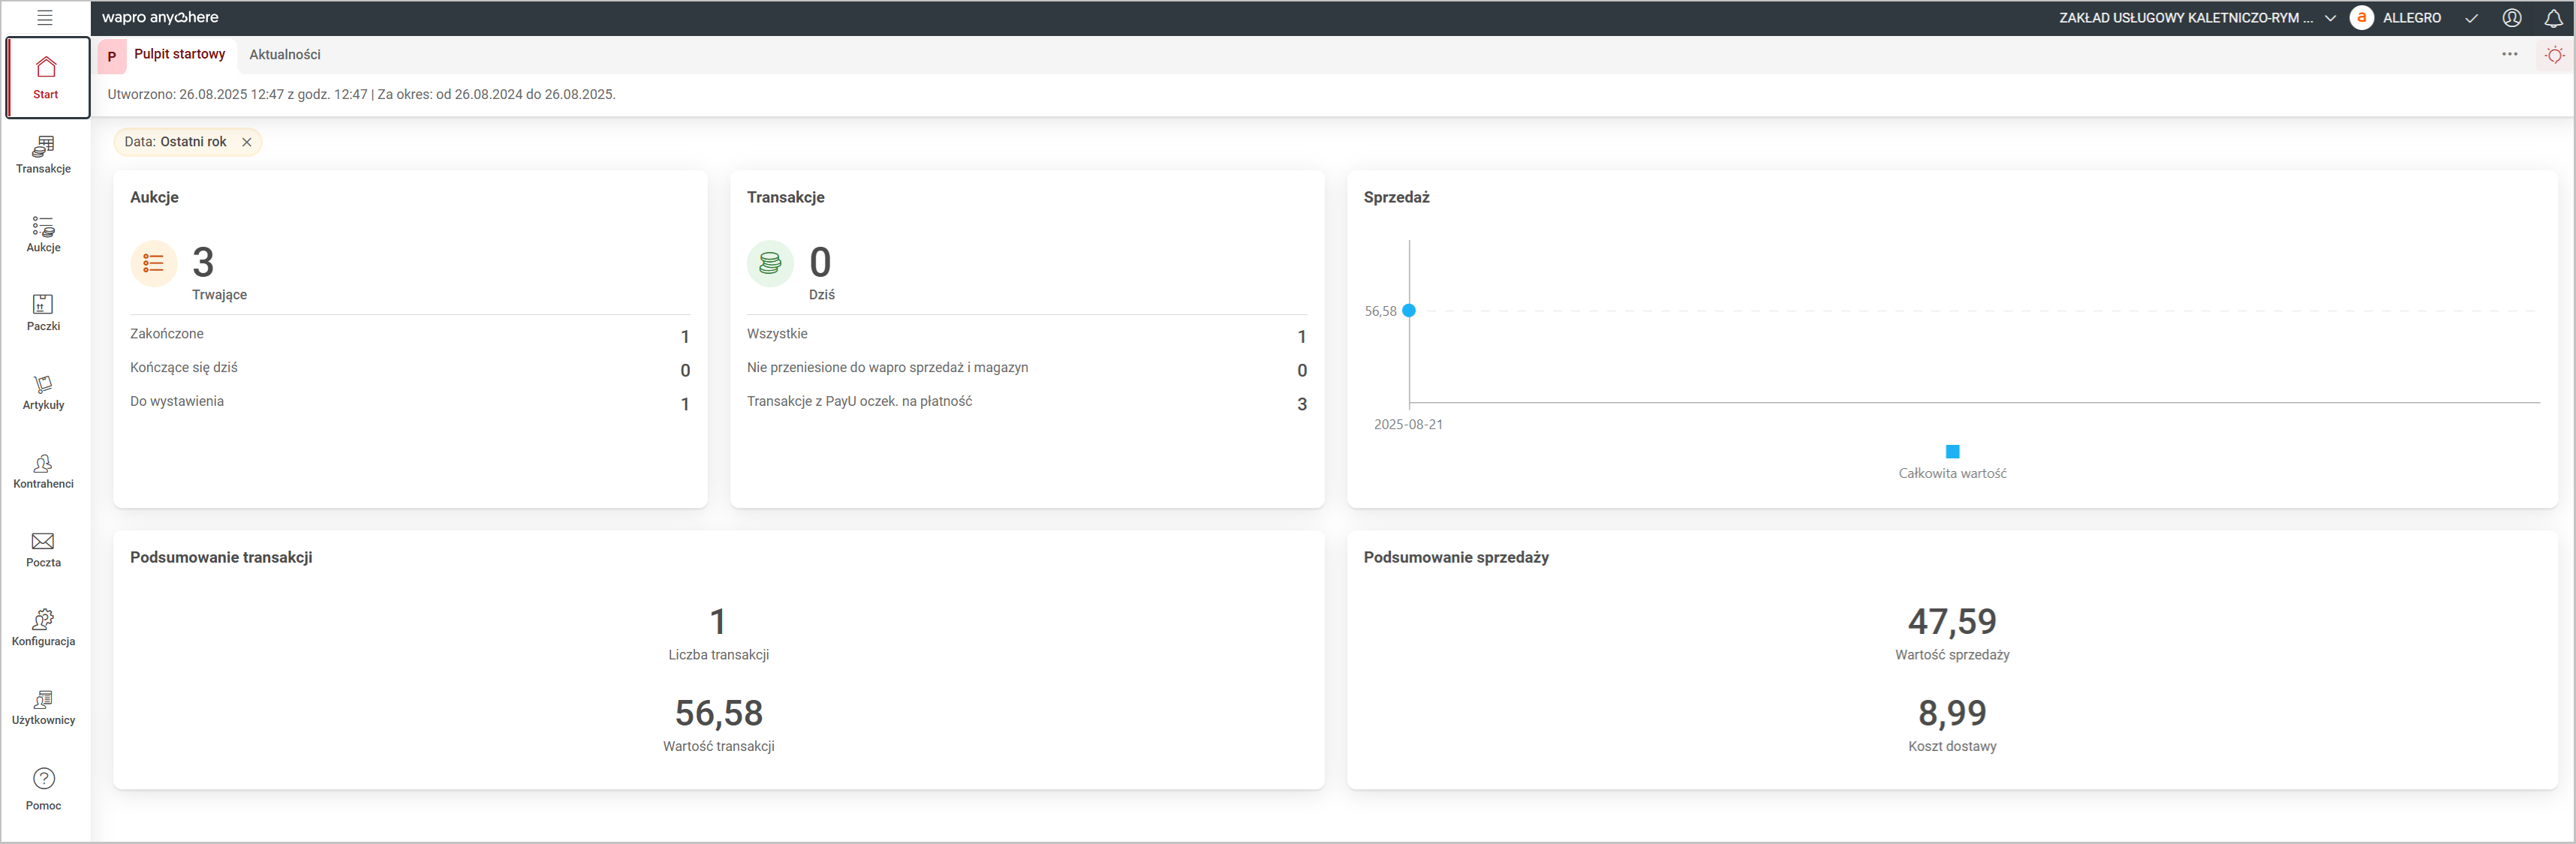Screen dimensions: 2576x844
Task: Open the Transakcje sidebar section
Action: click(43, 155)
